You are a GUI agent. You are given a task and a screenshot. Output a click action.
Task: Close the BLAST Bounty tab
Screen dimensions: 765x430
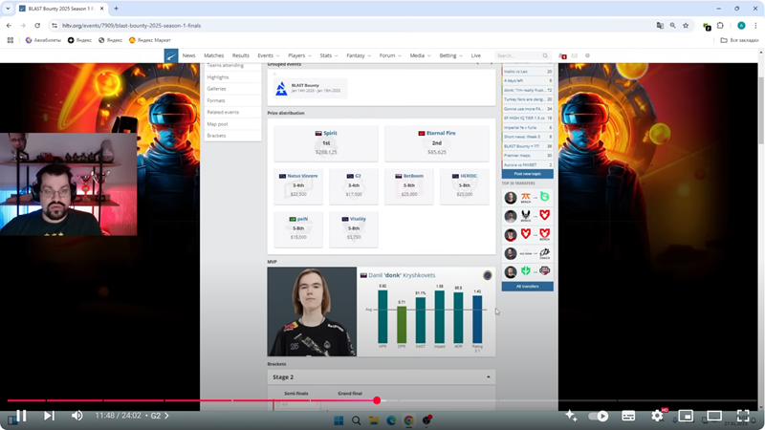pyautogui.click(x=101, y=9)
